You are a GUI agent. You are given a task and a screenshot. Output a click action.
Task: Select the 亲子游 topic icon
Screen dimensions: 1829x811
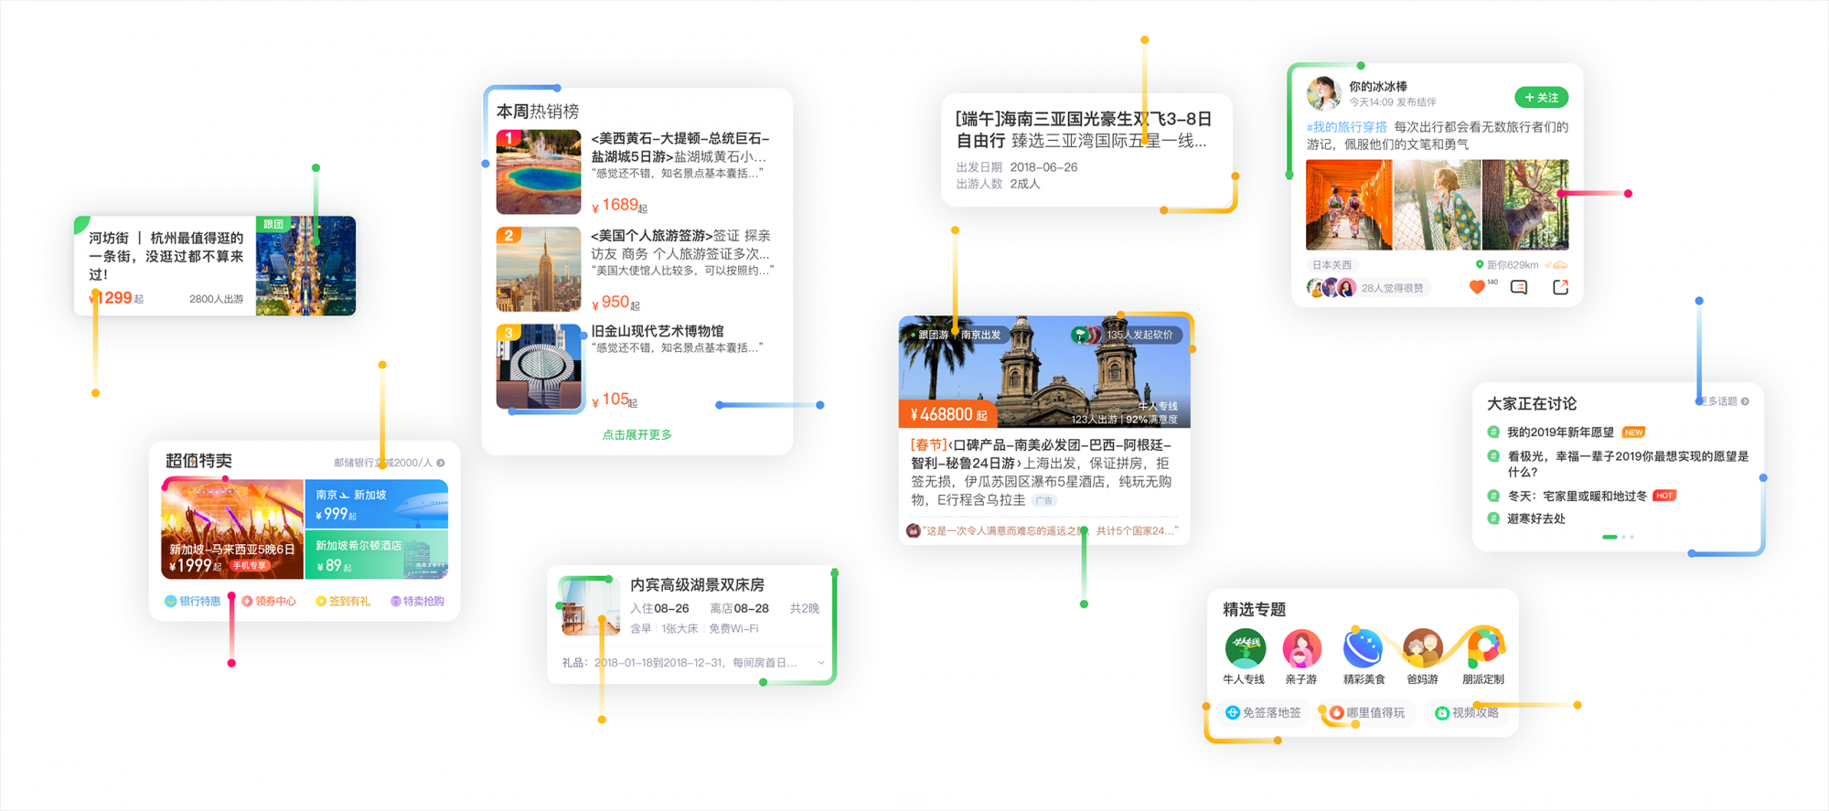pyautogui.click(x=1301, y=648)
